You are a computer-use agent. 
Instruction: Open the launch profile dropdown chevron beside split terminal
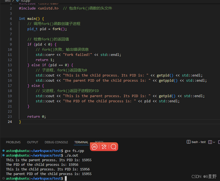(x=214, y=142)
